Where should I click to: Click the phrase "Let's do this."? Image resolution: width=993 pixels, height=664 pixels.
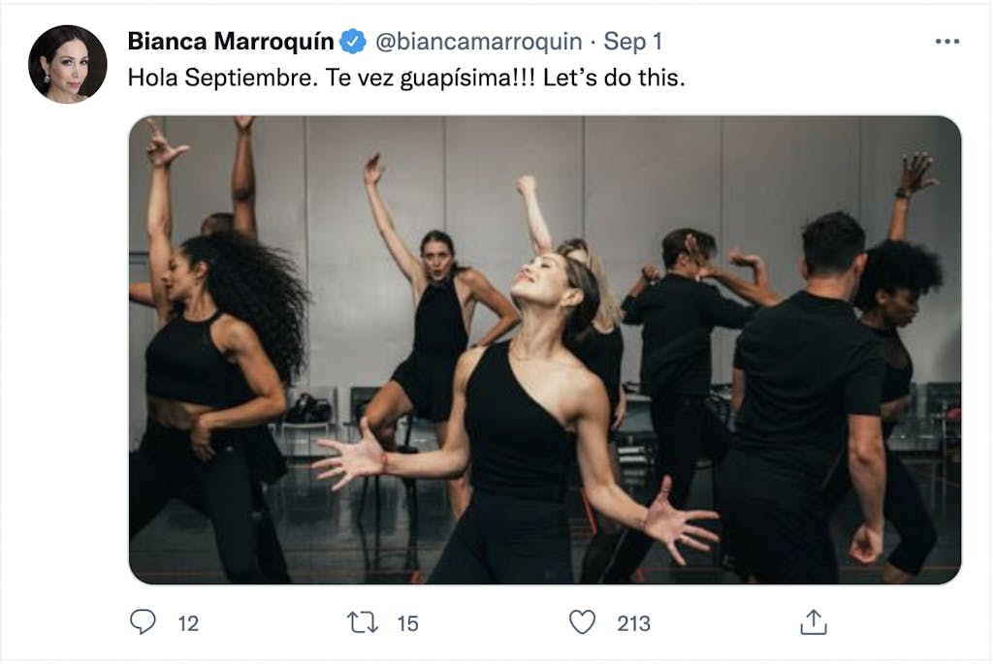coord(614,79)
